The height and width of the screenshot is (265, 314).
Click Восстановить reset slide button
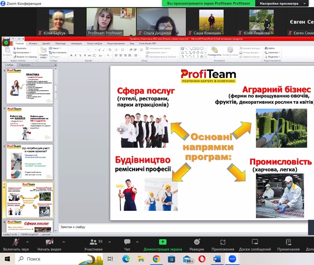pos(58,53)
